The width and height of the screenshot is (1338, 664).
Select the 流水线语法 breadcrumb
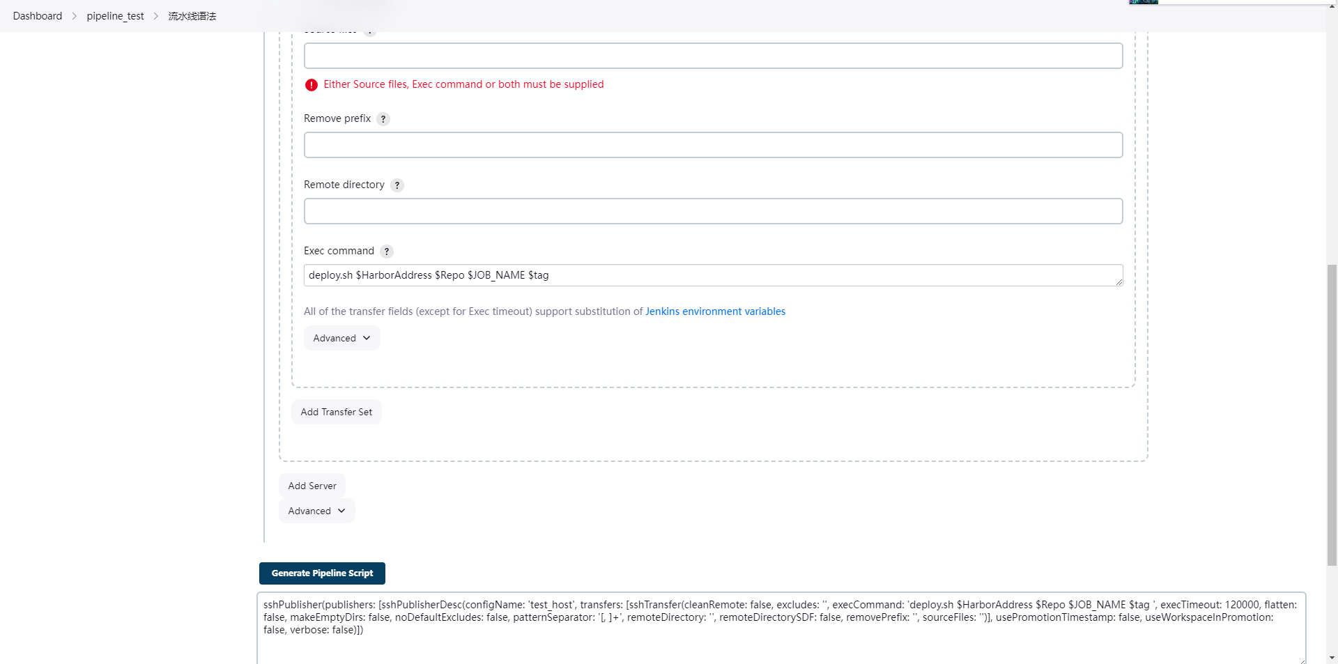pyautogui.click(x=192, y=16)
